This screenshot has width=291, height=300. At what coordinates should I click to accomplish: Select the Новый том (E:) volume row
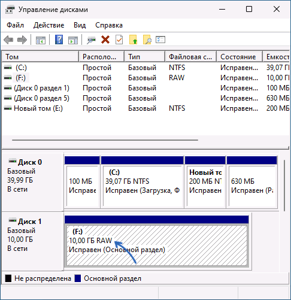pyautogui.click(x=145, y=108)
